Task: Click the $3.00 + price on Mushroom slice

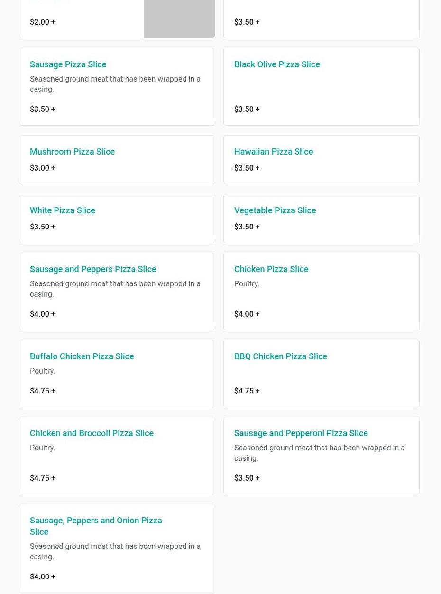Action: coord(42,168)
